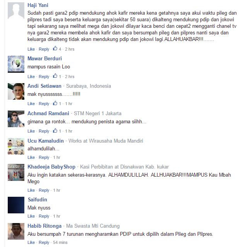Open STM Negeri 1 Jakarta page link

pos(97,113)
